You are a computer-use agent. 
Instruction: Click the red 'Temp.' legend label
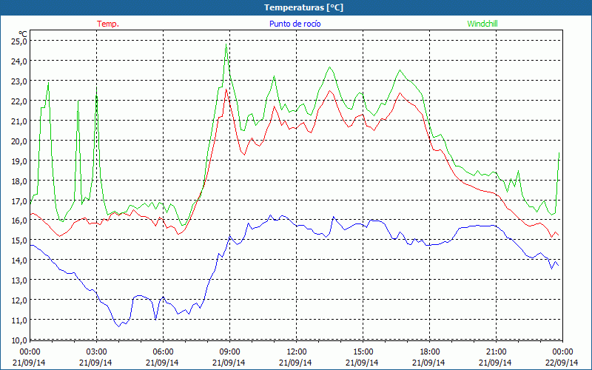(x=108, y=24)
